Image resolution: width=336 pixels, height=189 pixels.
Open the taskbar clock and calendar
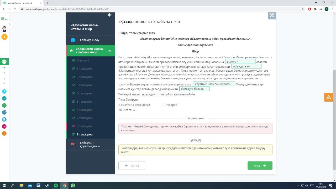(x=321, y=186)
